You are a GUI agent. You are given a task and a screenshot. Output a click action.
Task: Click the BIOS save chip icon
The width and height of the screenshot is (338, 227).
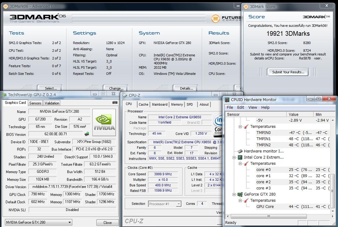point(87,134)
